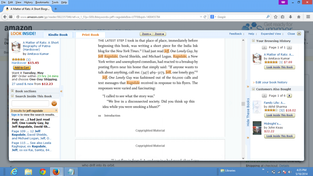313x176 pixels.
Task: Click the orange GO search button
Action: pyautogui.click(x=54, y=103)
